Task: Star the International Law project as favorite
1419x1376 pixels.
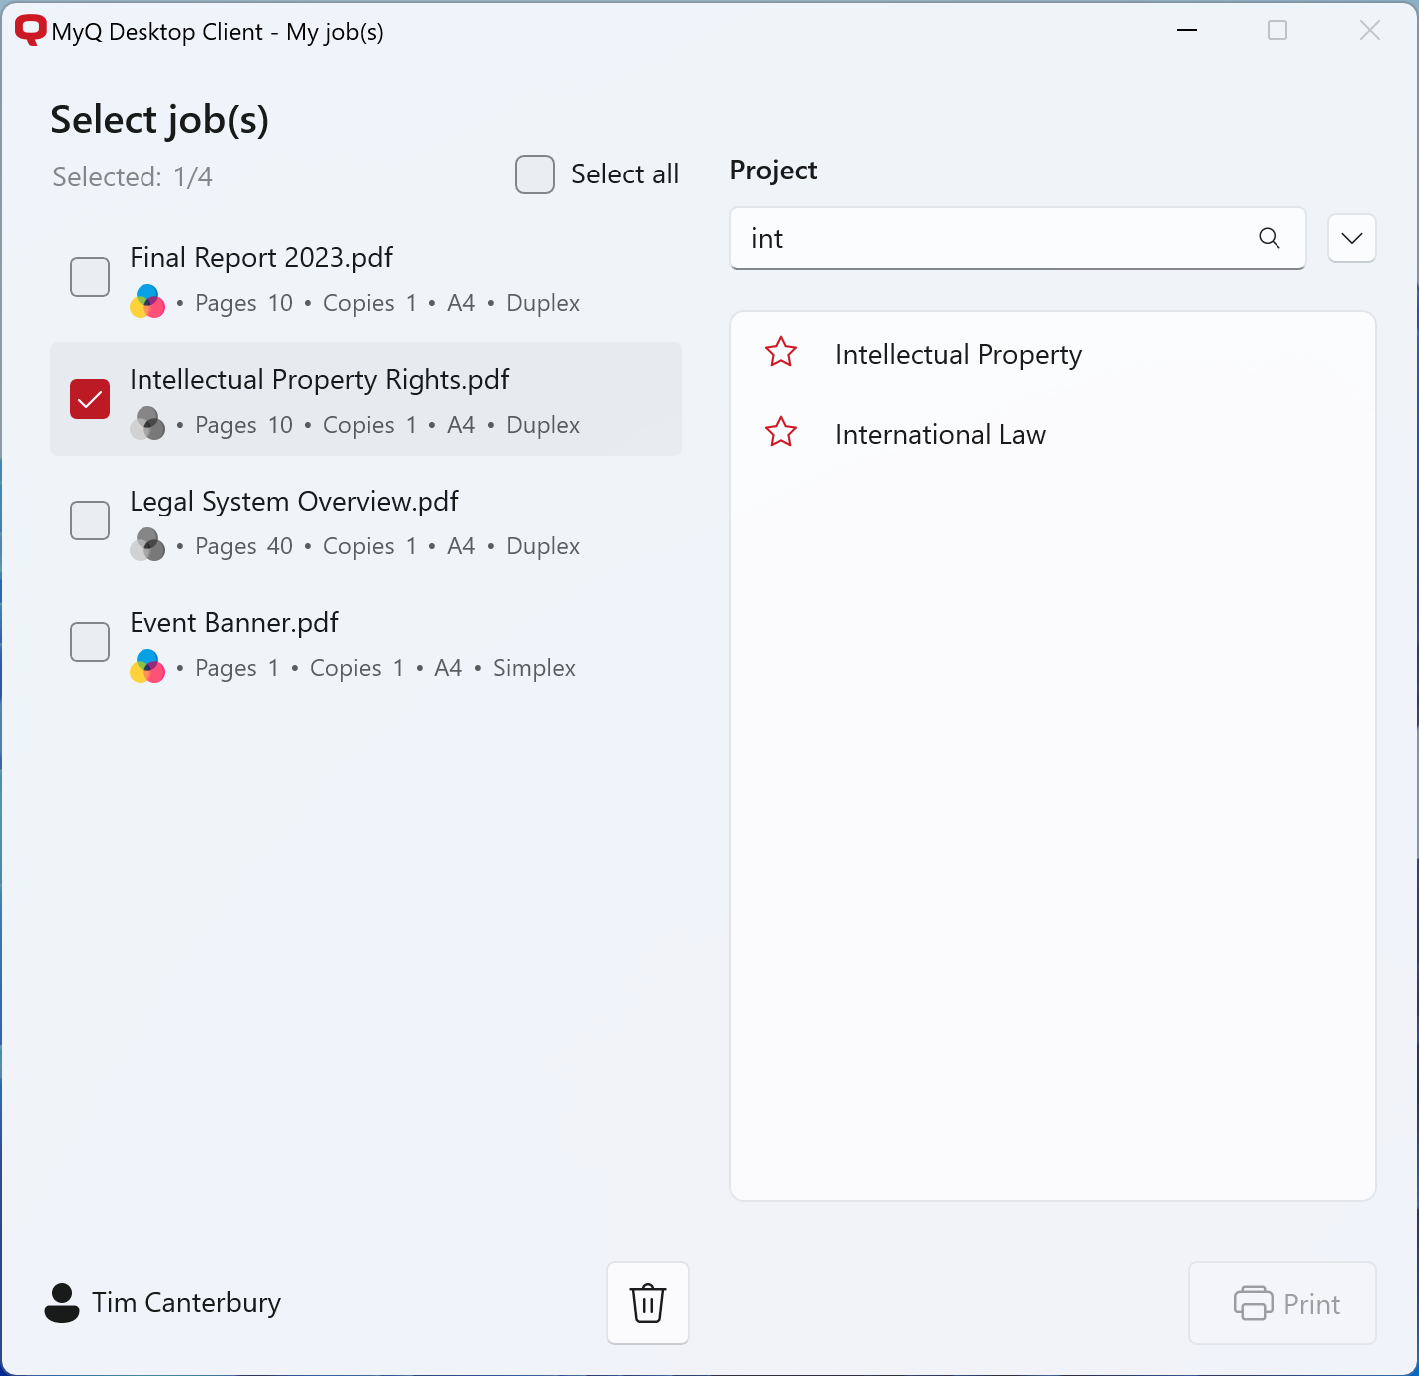Action: [781, 432]
